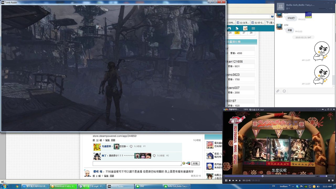Skip to the next track in media player
The height and width of the screenshot is (189, 336).
click(236, 180)
